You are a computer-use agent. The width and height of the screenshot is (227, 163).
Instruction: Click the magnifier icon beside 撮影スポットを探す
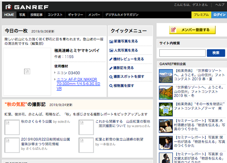pyautogui.click(x=111, y=77)
